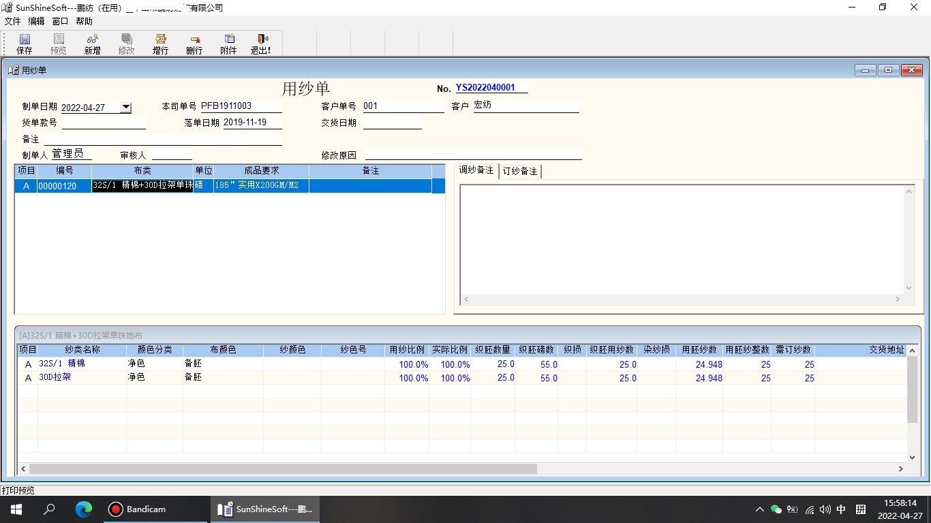Click the 布类 column header

click(142, 170)
